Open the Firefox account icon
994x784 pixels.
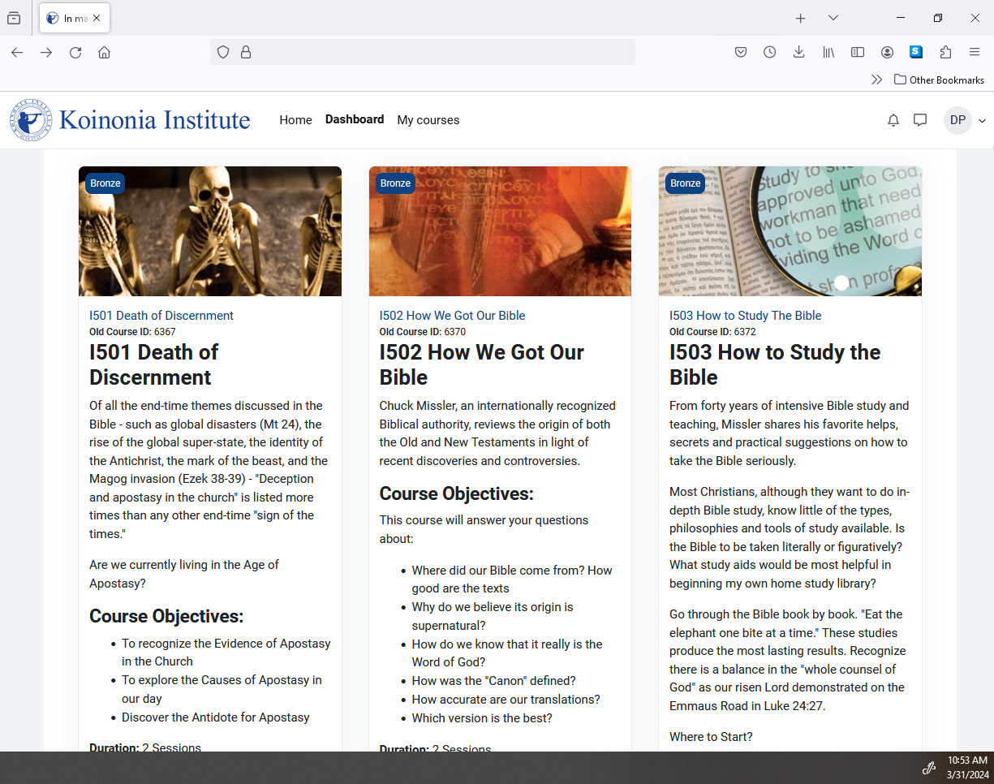(x=887, y=52)
